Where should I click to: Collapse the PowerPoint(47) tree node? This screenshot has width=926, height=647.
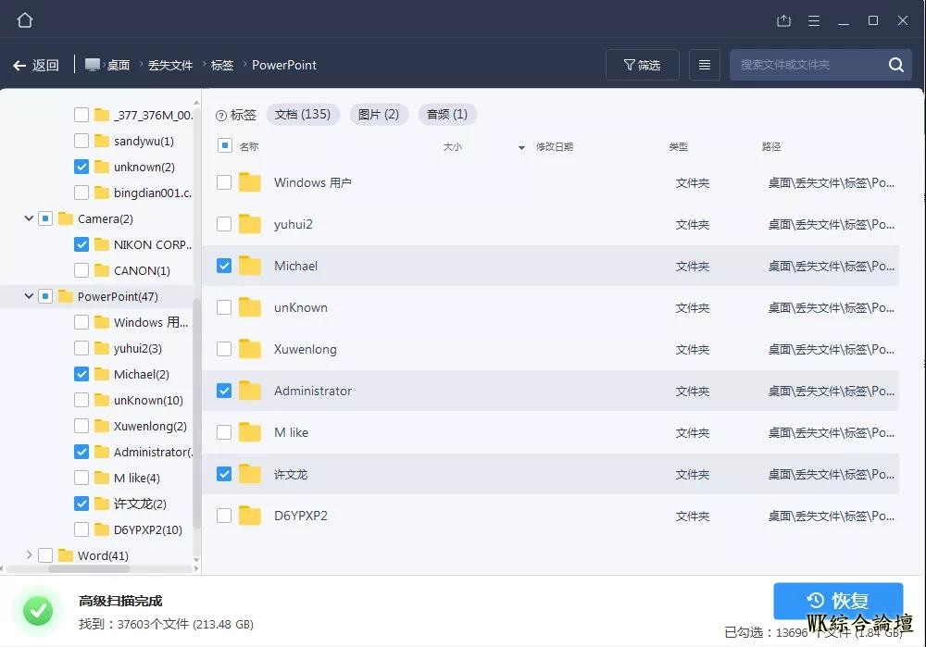pos(29,296)
